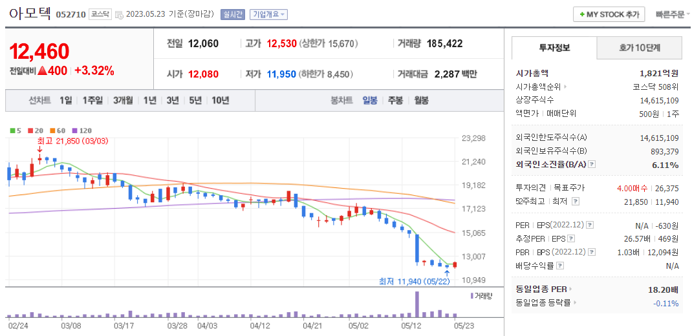The height and width of the screenshot is (336, 692).
Task: Click 시가 value 12,080
Action: (x=203, y=74)
